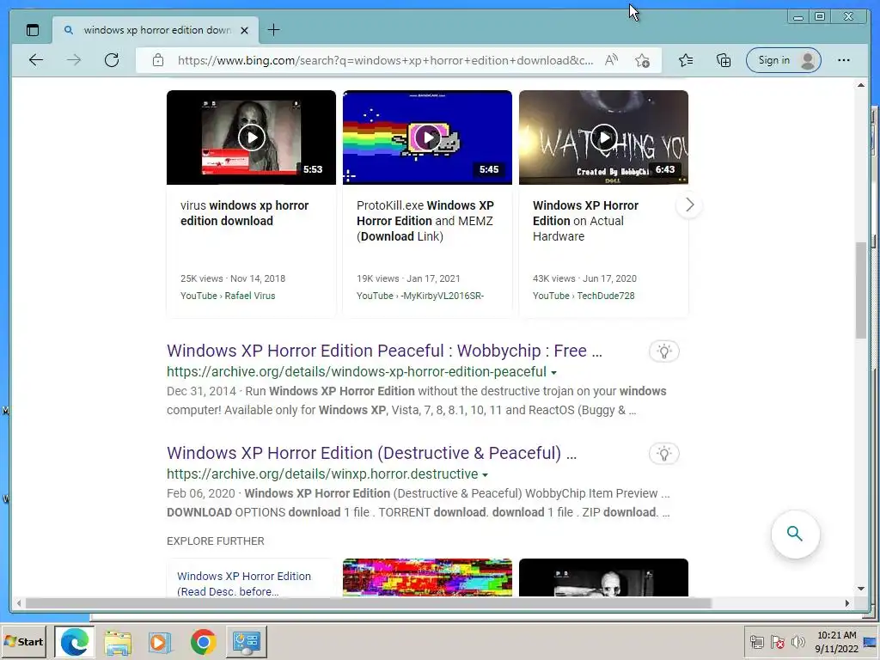The height and width of the screenshot is (660, 880).
Task: Click the Bing URL address bar
Action: (385, 61)
